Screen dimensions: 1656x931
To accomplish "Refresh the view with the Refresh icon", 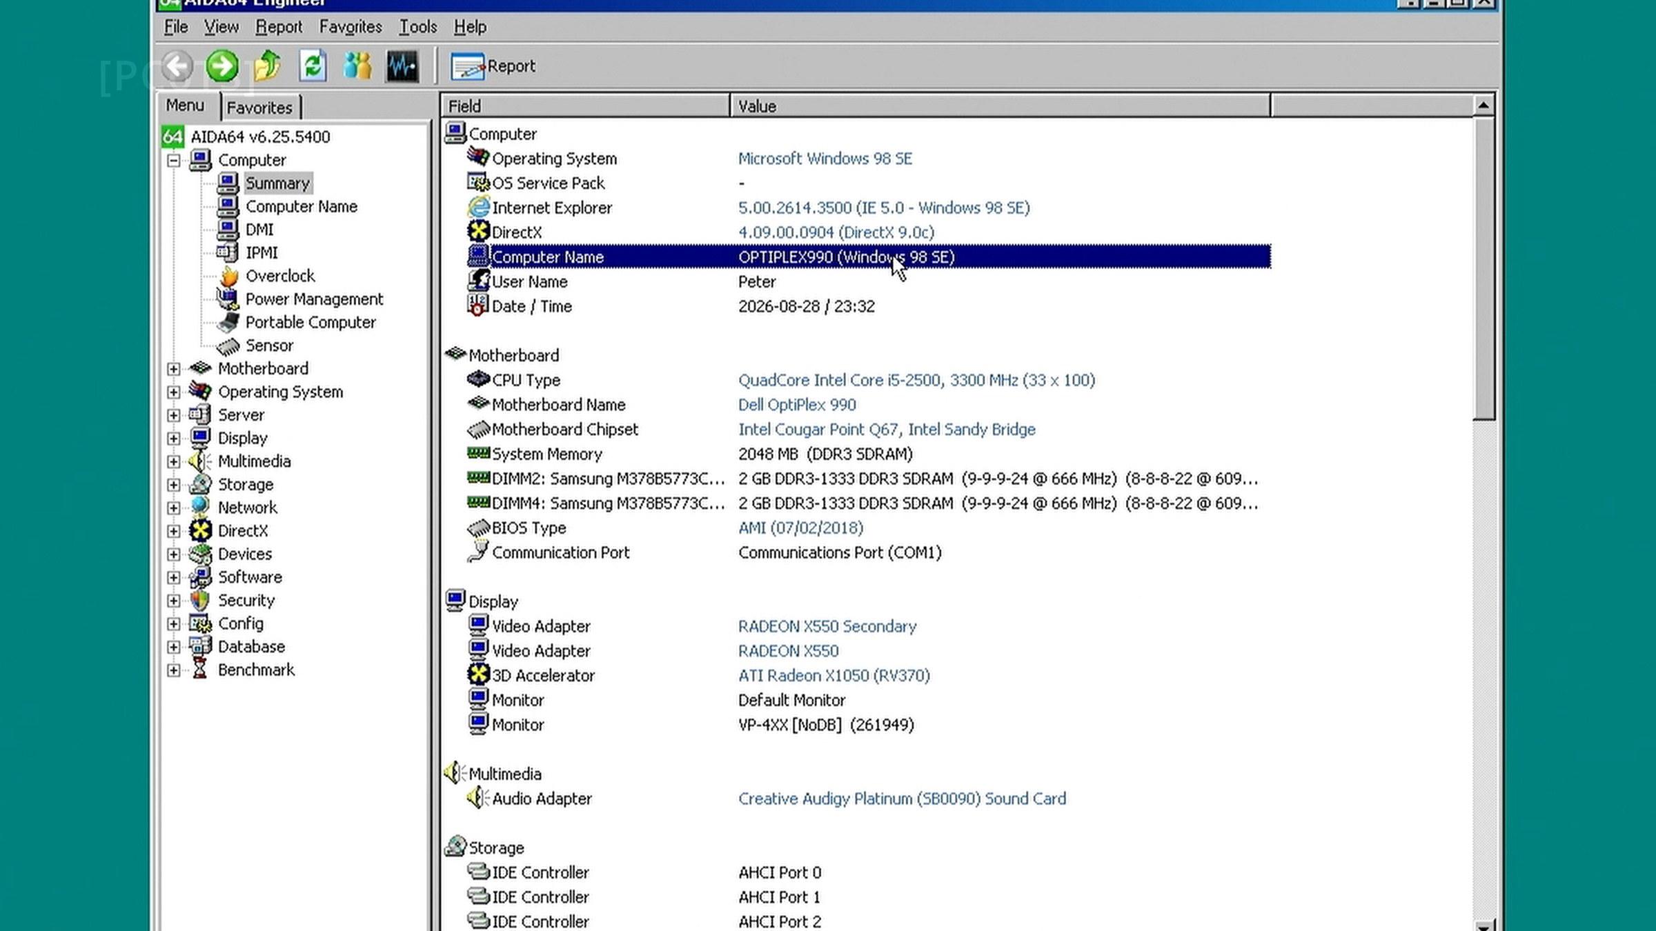I will (313, 66).
